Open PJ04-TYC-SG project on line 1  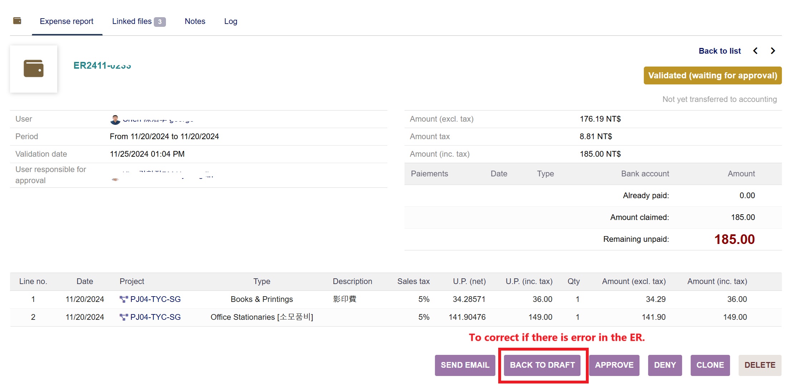[155, 299]
